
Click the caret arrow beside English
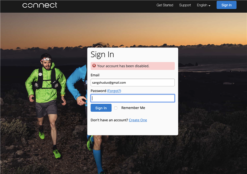click(210, 5)
